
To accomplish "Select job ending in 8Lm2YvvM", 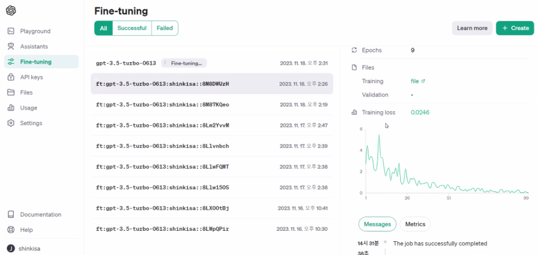I will pos(212,125).
